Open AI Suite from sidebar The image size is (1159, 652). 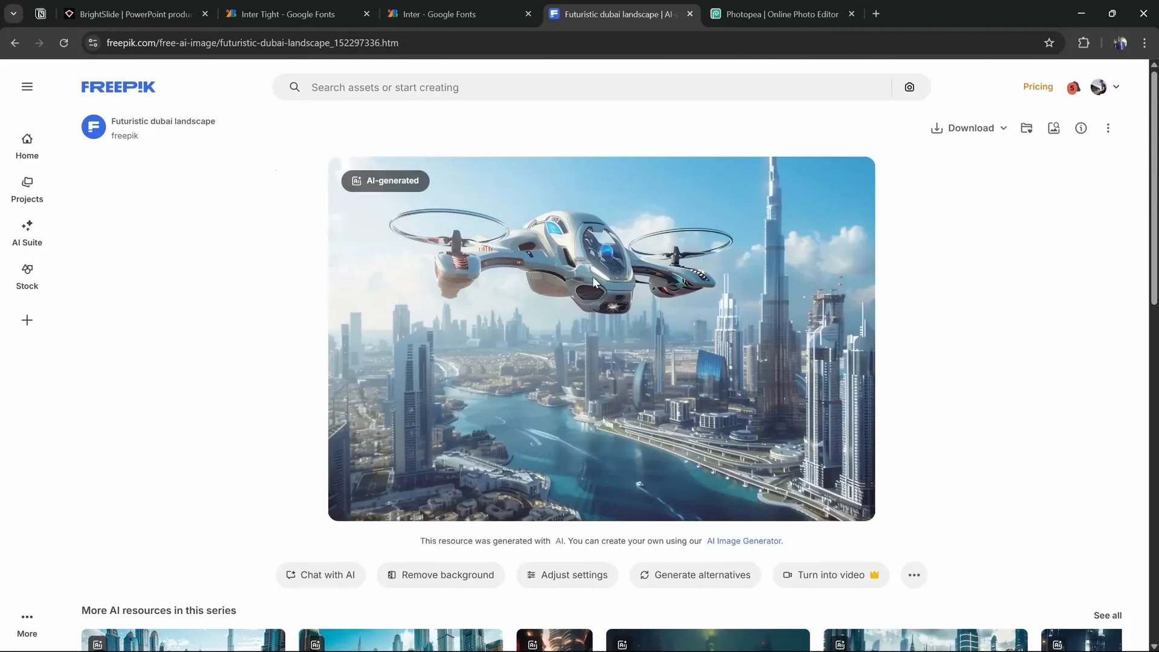(x=27, y=233)
